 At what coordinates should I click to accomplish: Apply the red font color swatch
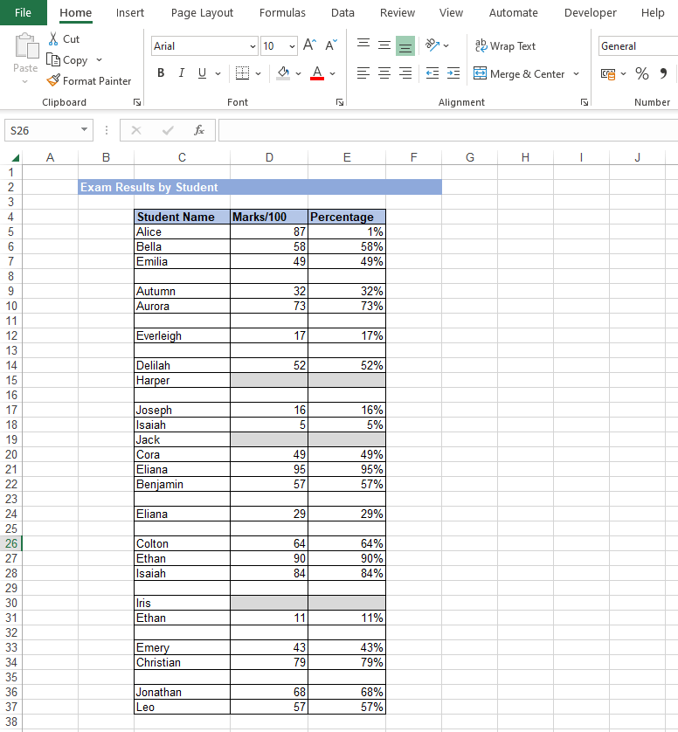pyautogui.click(x=317, y=73)
